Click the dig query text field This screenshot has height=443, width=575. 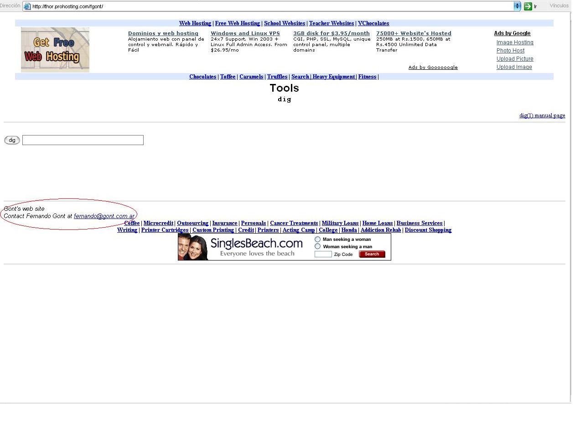coord(83,140)
